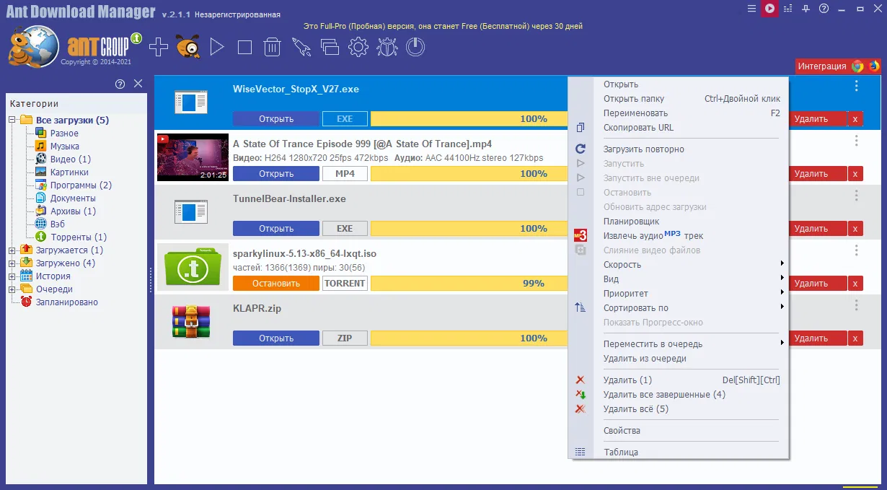The height and width of the screenshot is (490, 887).
Task: Click the red video play icon in title bar
Action: [x=770, y=9]
